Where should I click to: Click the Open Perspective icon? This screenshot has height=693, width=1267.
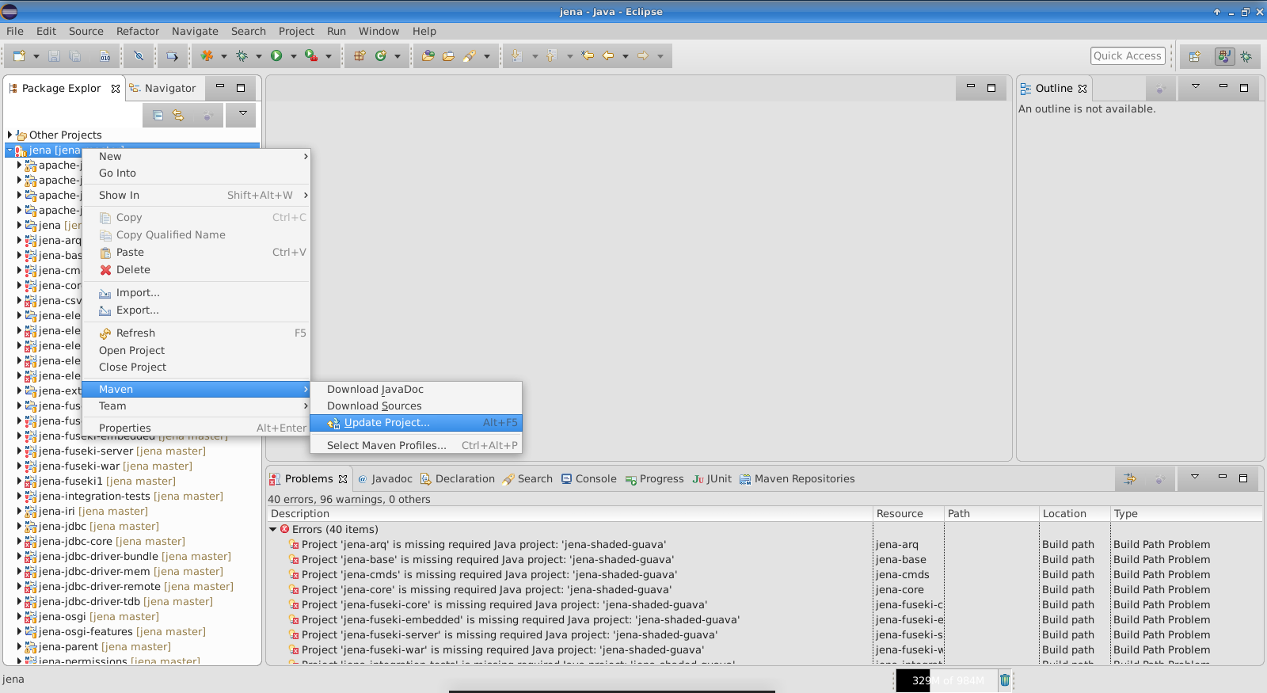coord(1194,56)
